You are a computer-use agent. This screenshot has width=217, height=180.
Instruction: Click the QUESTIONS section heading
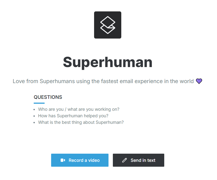48,97
